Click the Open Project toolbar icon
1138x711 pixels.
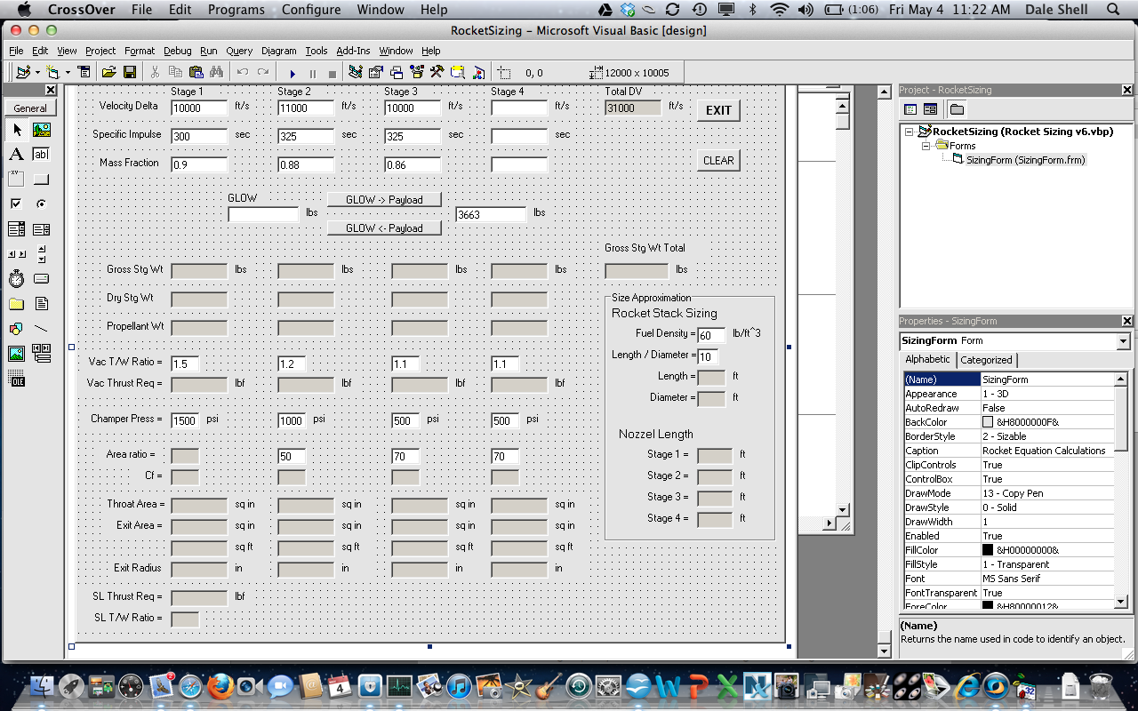click(x=108, y=72)
